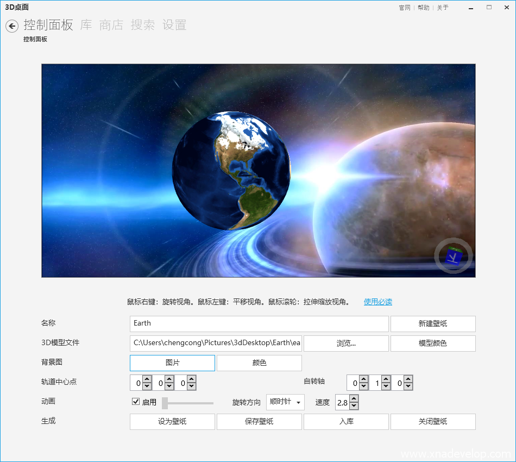Increase the speed value with up arrow
Viewport: 516px width, 462px height.
coord(354,399)
